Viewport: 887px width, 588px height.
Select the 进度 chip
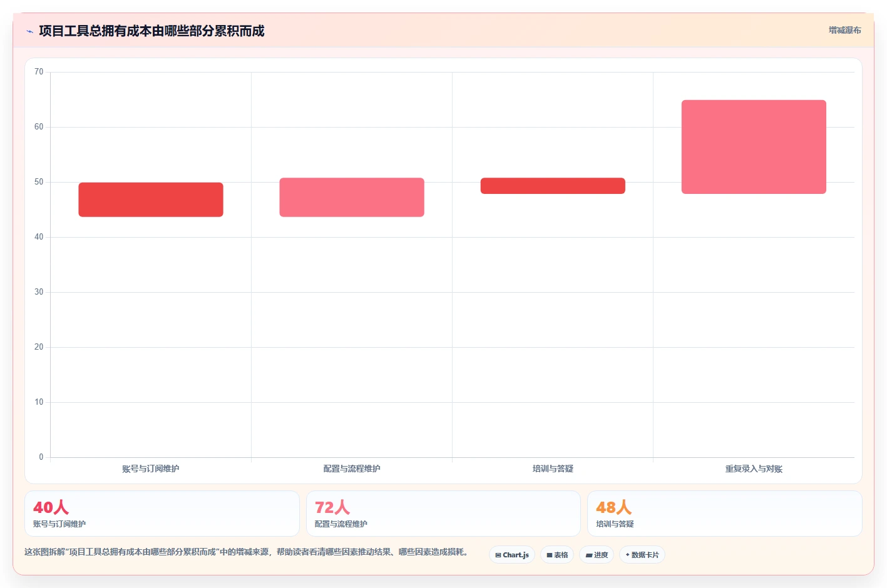pos(597,555)
